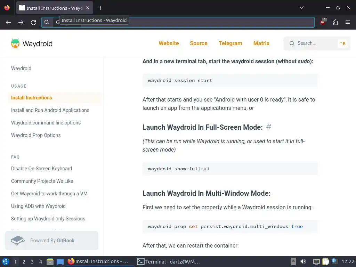This screenshot has height=267, width=356.
Task: Open a new browser tab
Action: coord(100,8)
